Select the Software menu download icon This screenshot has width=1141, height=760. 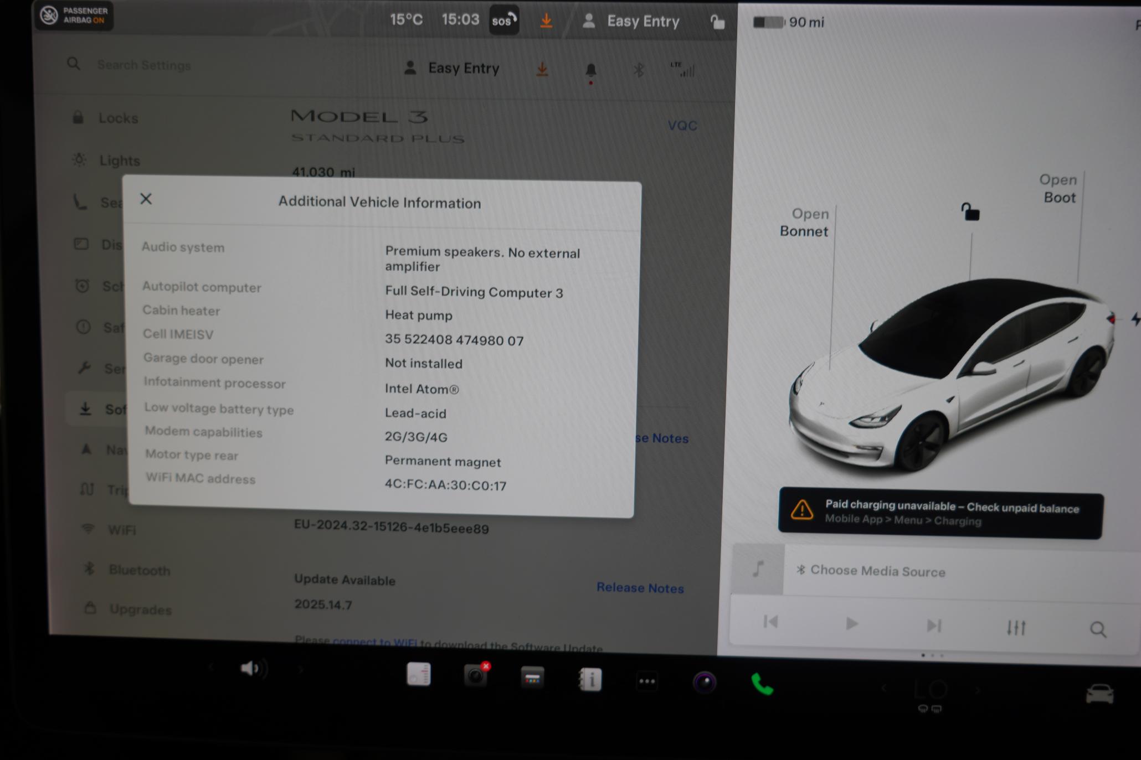click(85, 409)
